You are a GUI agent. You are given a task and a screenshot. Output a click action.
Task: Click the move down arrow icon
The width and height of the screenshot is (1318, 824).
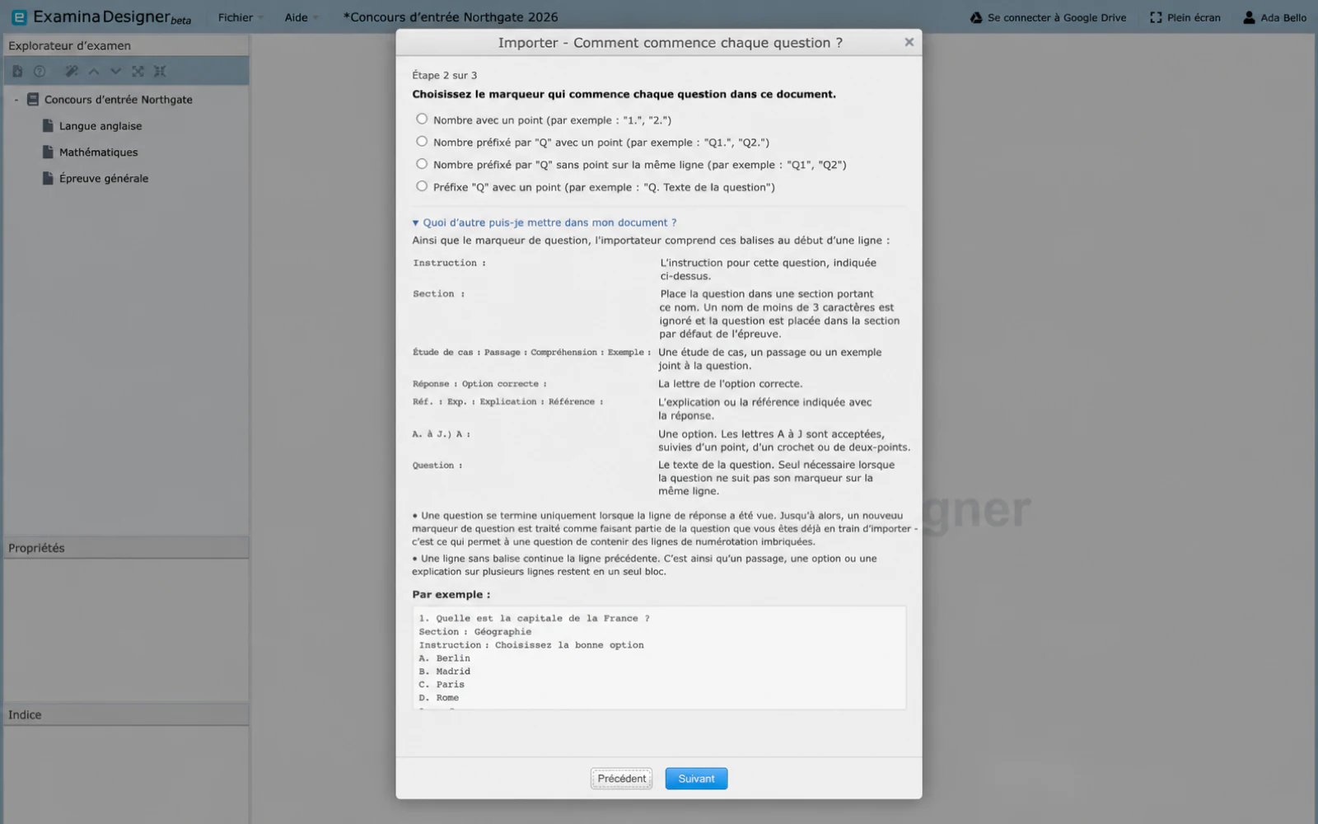pyautogui.click(x=115, y=72)
